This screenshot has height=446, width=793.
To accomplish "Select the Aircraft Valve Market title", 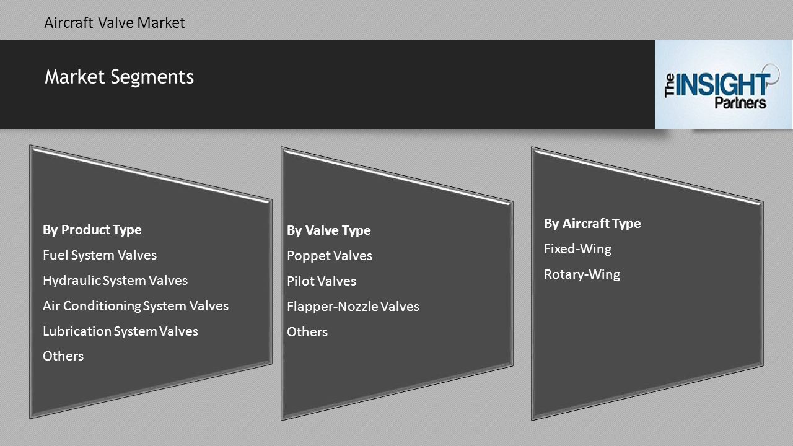I will 115,23.
